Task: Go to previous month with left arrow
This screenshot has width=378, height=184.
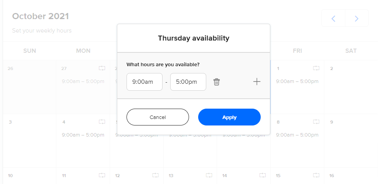Action: point(334,18)
